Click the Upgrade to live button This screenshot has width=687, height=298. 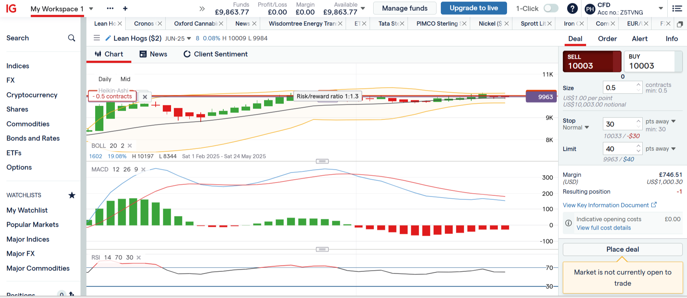(x=474, y=8)
